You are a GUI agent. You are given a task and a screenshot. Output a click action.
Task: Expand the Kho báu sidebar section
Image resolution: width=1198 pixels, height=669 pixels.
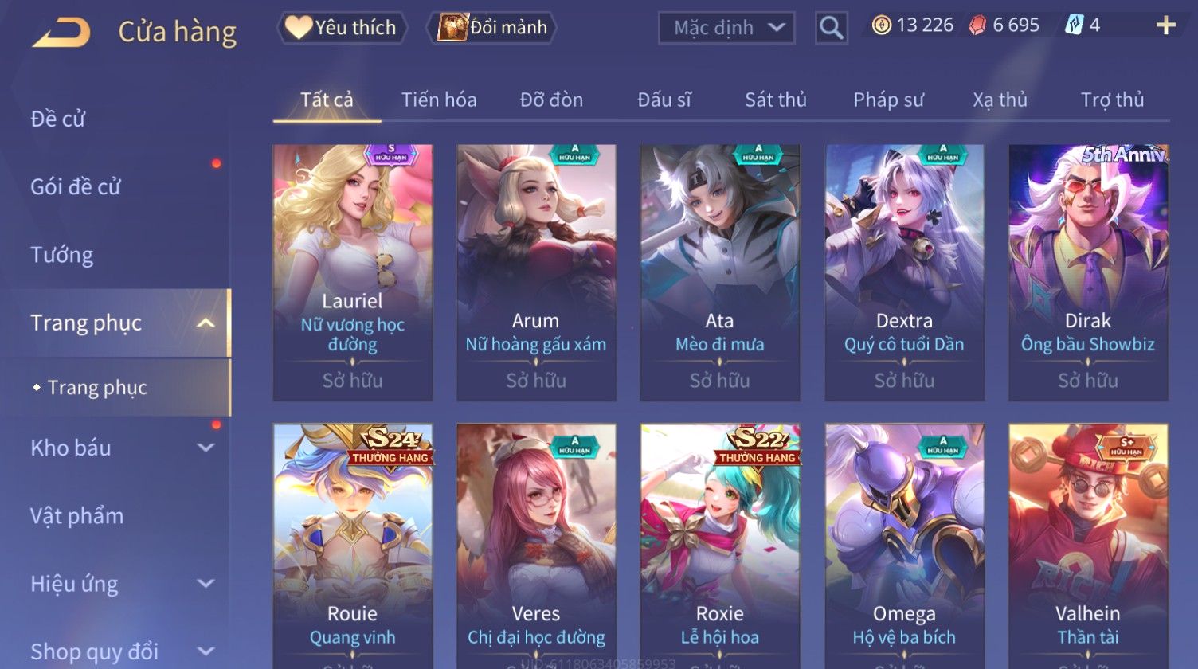click(206, 448)
